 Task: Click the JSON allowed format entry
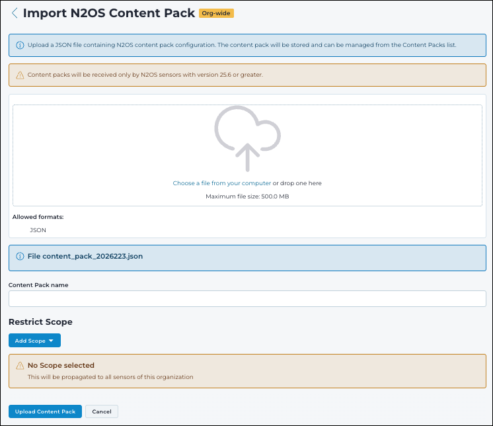38,230
